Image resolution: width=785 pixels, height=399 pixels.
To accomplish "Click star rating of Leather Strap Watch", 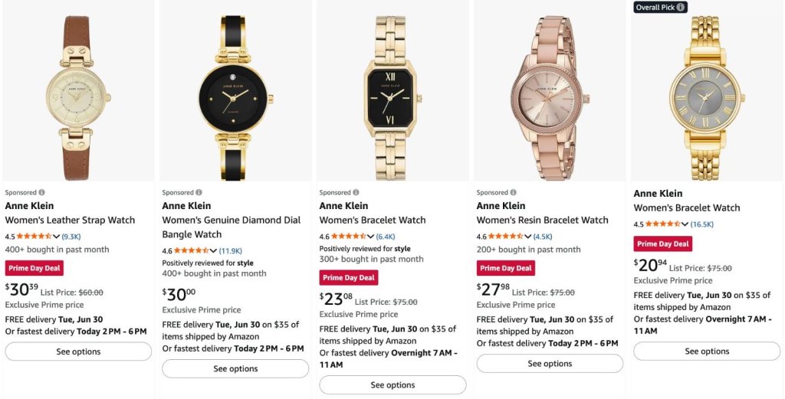I will pyautogui.click(x=34, y=237).
